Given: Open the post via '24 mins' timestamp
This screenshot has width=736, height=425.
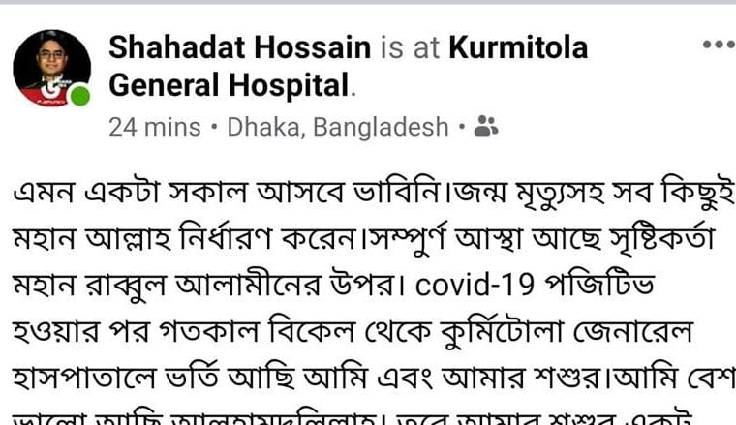Looking at the screenshot, I should (155, 127).
